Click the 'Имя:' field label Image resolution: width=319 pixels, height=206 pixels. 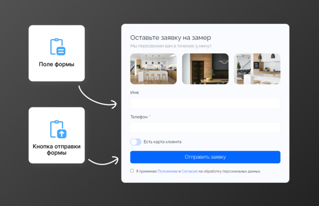pyautogui.click(x=135, y=92)
